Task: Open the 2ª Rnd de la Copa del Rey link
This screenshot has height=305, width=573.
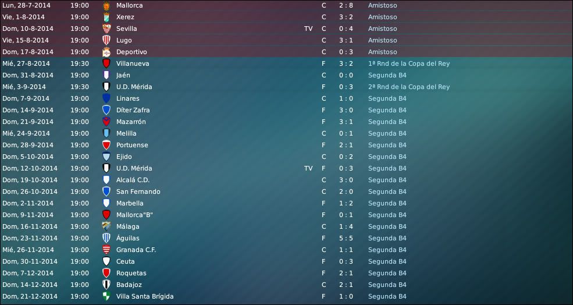Action: coord(409,87)
